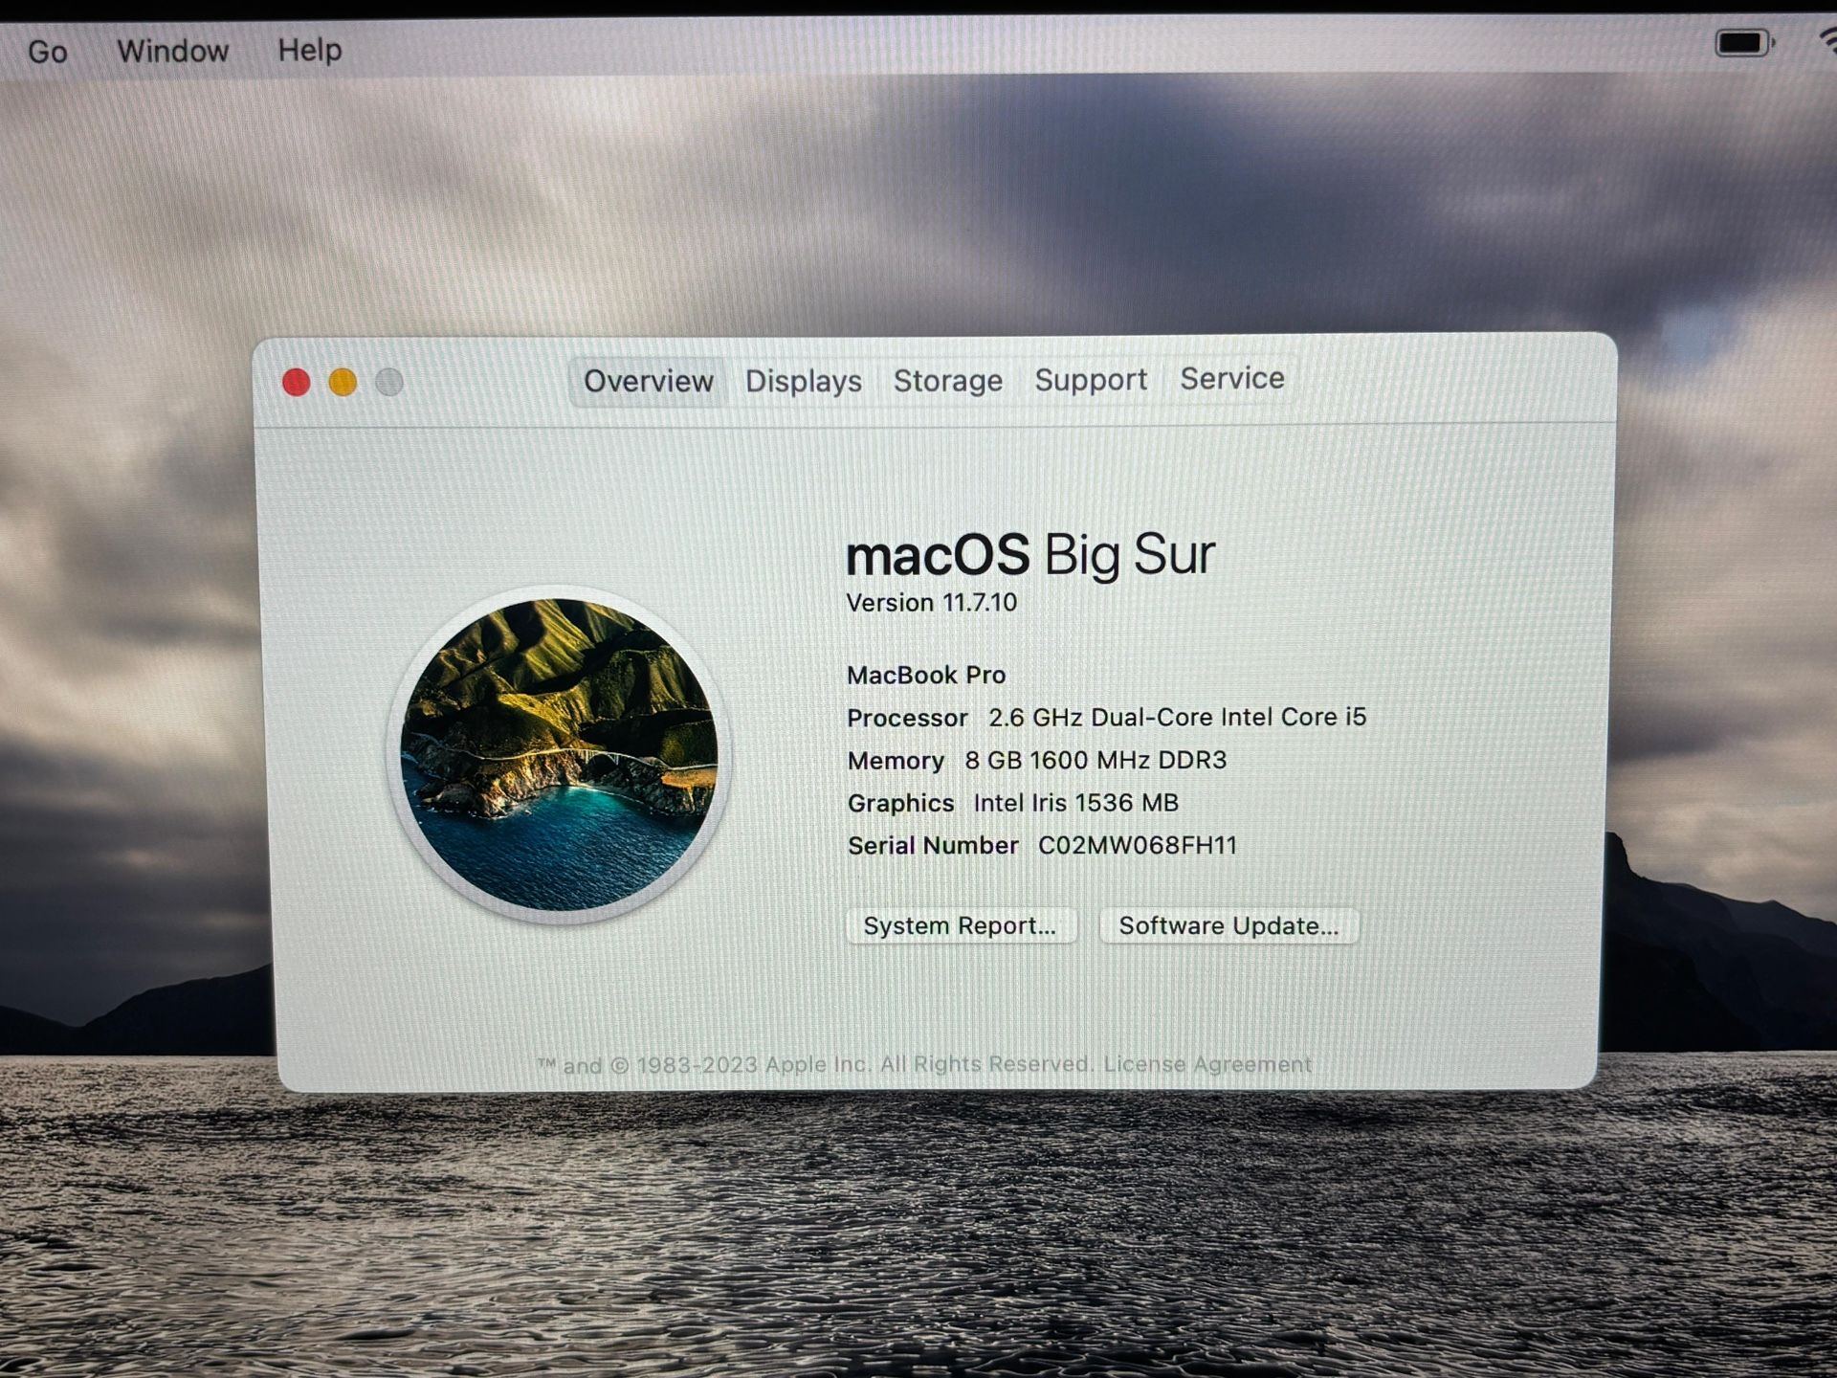Switch to the Displays tab
This screenshot has height=1378, width=1837.
[803, 381]
